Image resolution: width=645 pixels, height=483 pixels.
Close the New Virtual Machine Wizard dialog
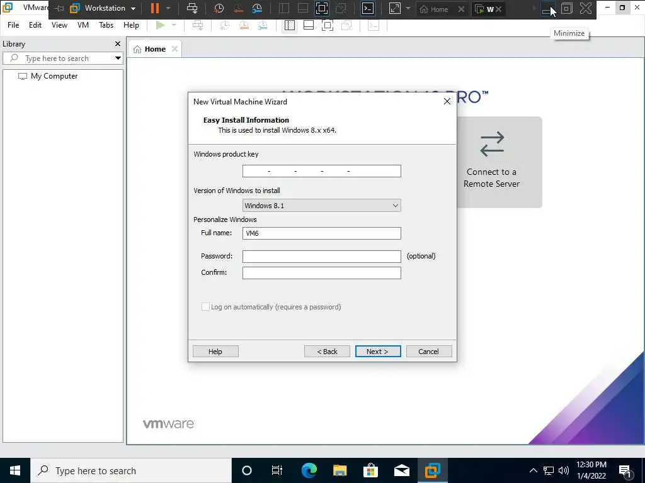click(447, 101)
